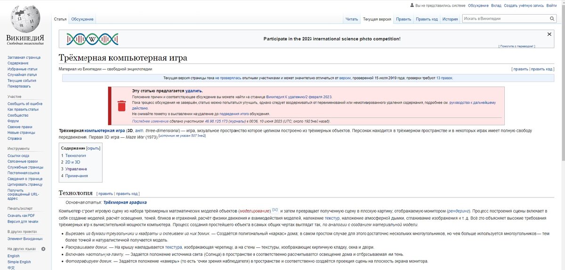Open the Обсуждение tab
Screen dimensions: 565x270
pyautogui.click(x=82, y=19)
